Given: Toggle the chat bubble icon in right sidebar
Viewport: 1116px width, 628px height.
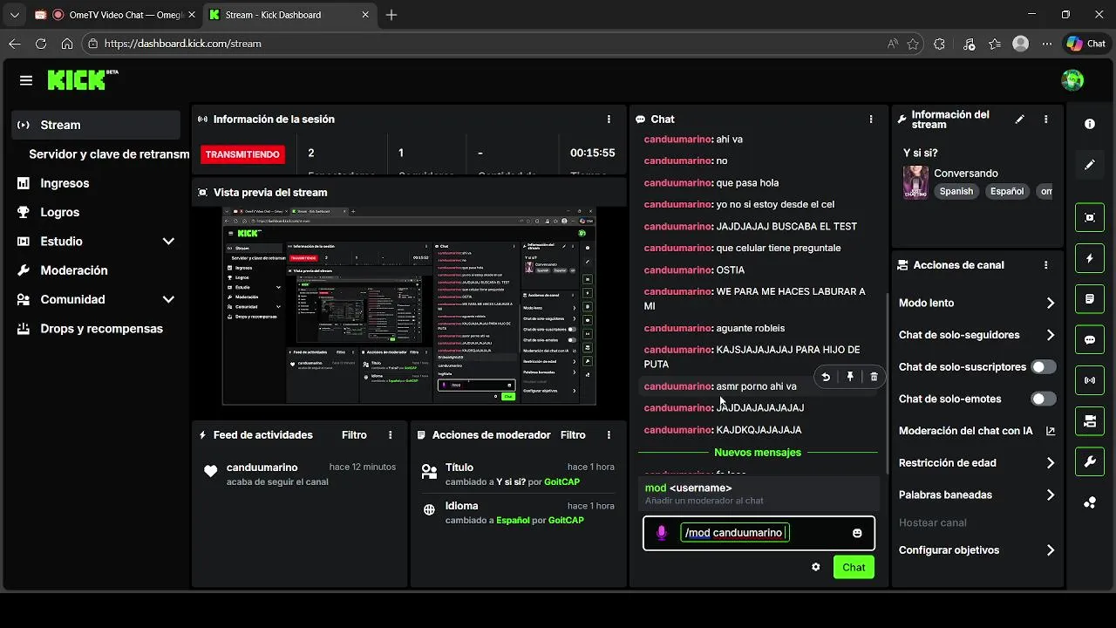Looking at the screenshot, I should click(1090, 340).
